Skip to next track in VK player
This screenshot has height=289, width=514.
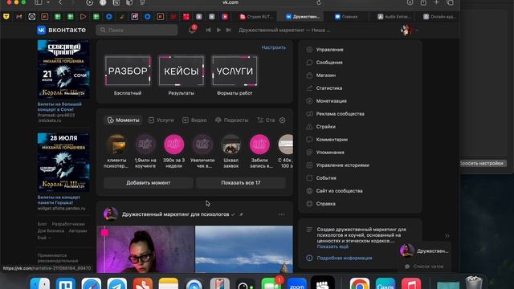tap(229, 30)
